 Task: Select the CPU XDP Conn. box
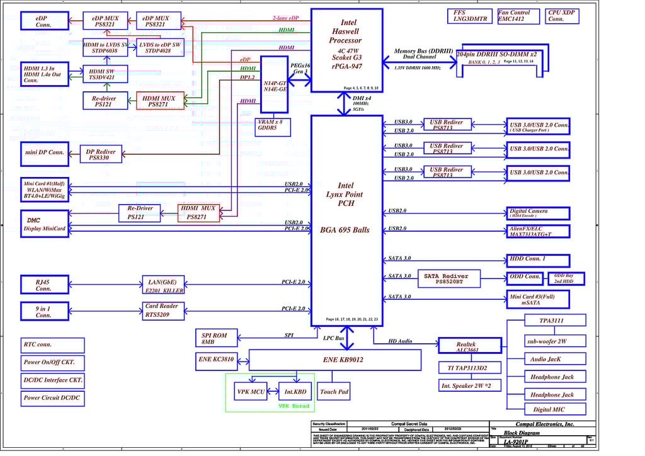(x=561, y=16)
